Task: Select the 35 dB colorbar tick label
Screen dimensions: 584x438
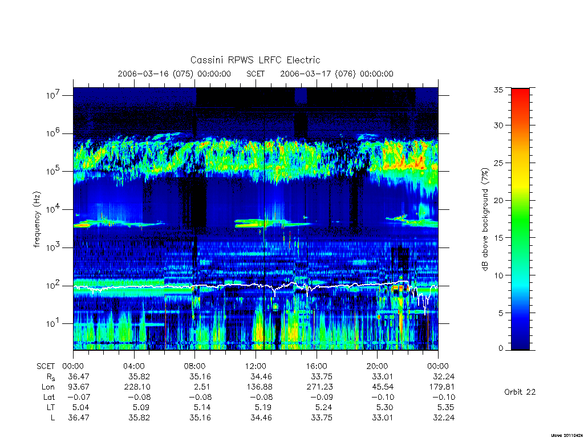Action: 498,90
